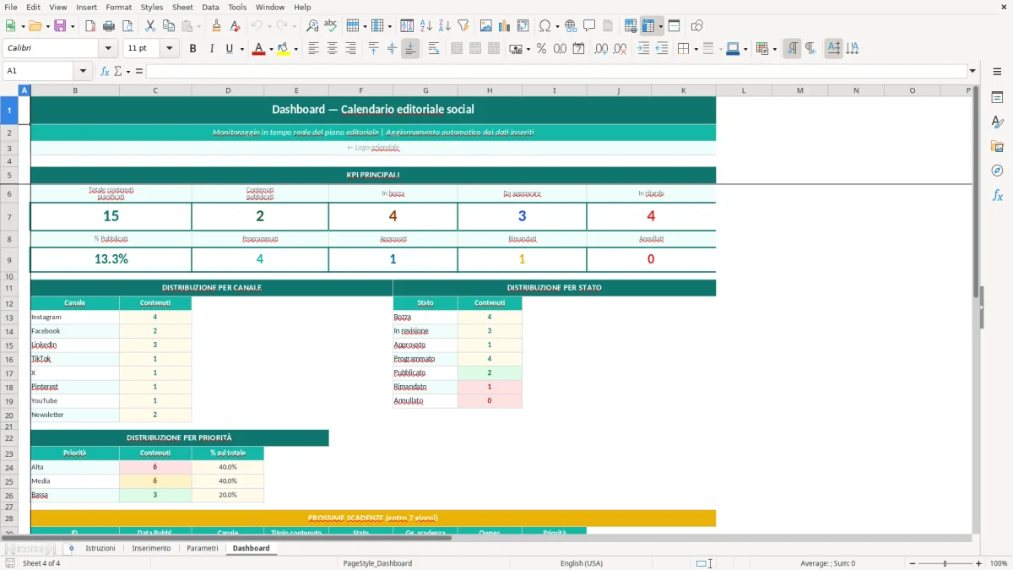Click the formula input line
Viewport: 1013px width, 570px height.
point(556,71)
